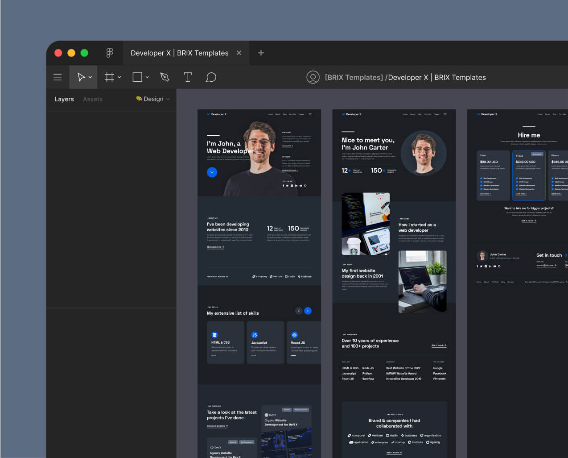This screenshot has width=568, height=458.
Task: Expand the Move tool options dropdown
Action: click(x=89, y=77)
